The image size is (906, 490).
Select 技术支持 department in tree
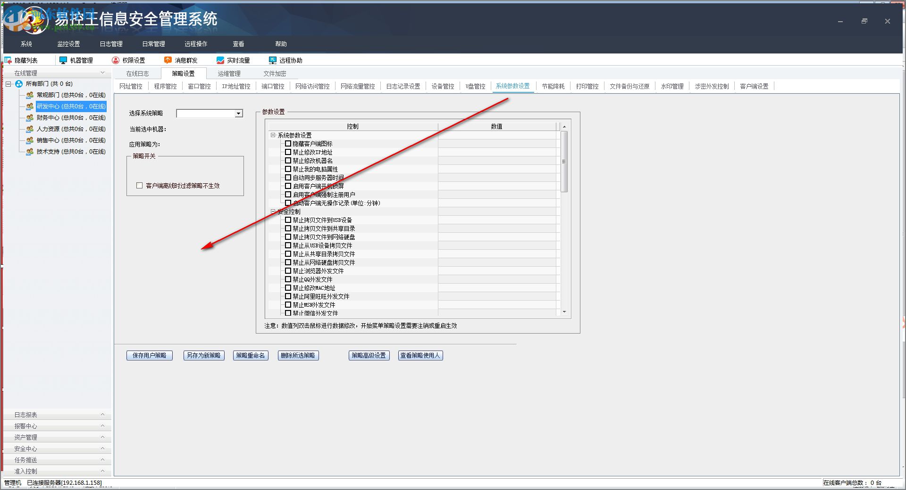(x=71, y=152)
